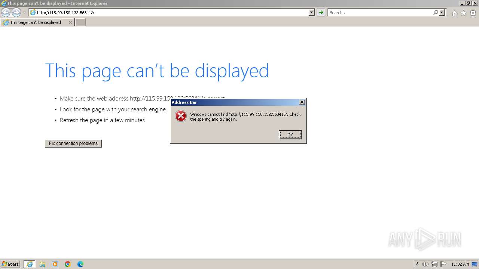This screenshot has width=479, height=269.
Task: Click the Forward navigation arrow
Action: pyautogui.click(x=16, y=13)
